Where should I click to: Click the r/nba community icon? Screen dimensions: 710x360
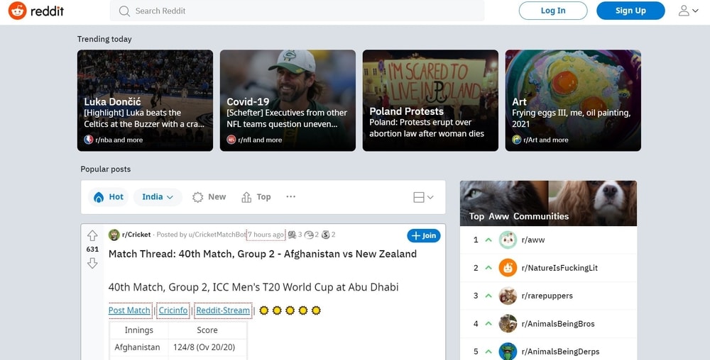point(89,140)
